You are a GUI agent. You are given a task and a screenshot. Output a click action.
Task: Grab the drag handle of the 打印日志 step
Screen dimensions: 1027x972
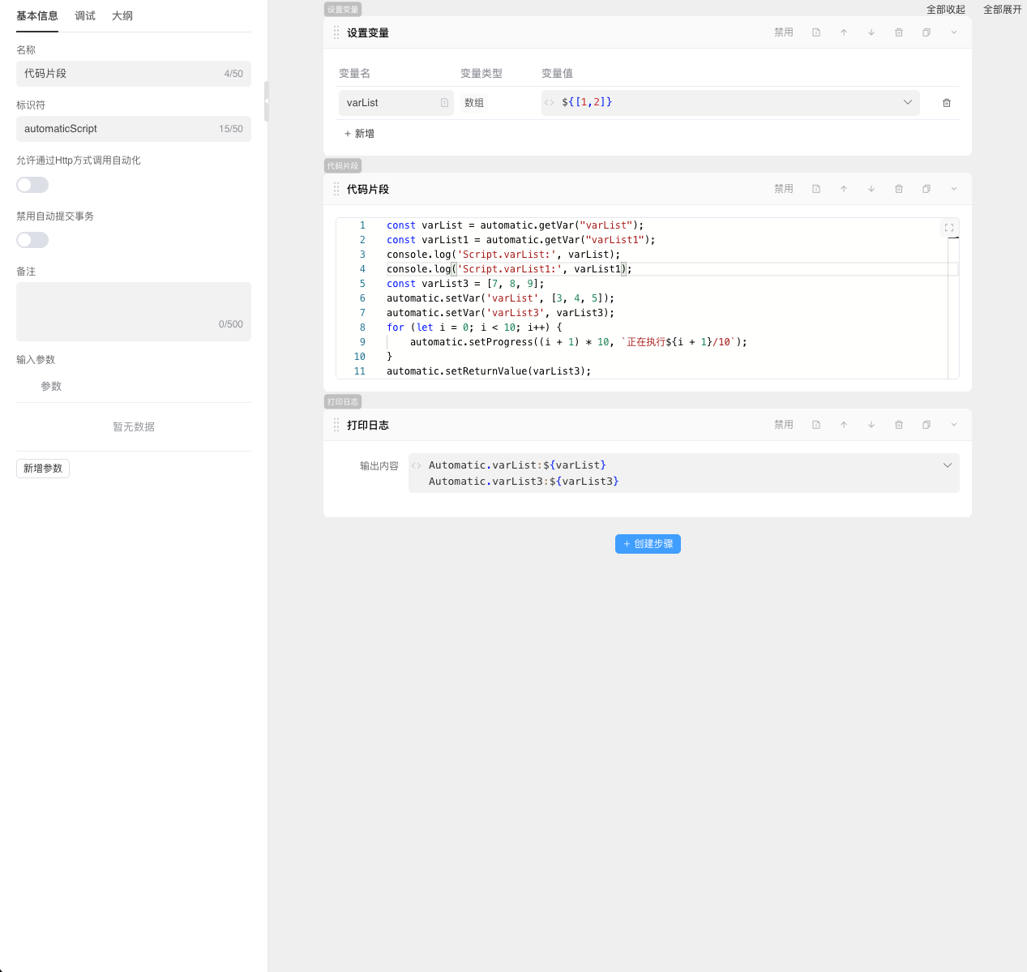336,425
